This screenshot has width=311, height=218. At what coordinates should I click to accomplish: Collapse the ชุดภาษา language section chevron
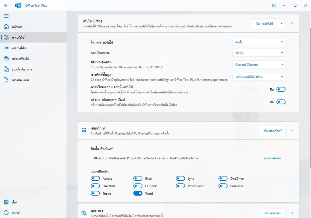click(x=292, y=213)
